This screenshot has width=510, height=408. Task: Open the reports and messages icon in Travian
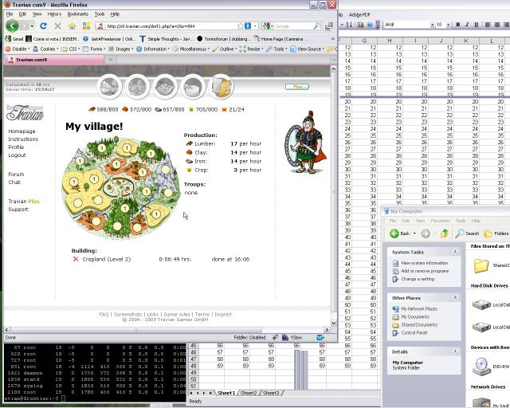click(x=222, y=87)
